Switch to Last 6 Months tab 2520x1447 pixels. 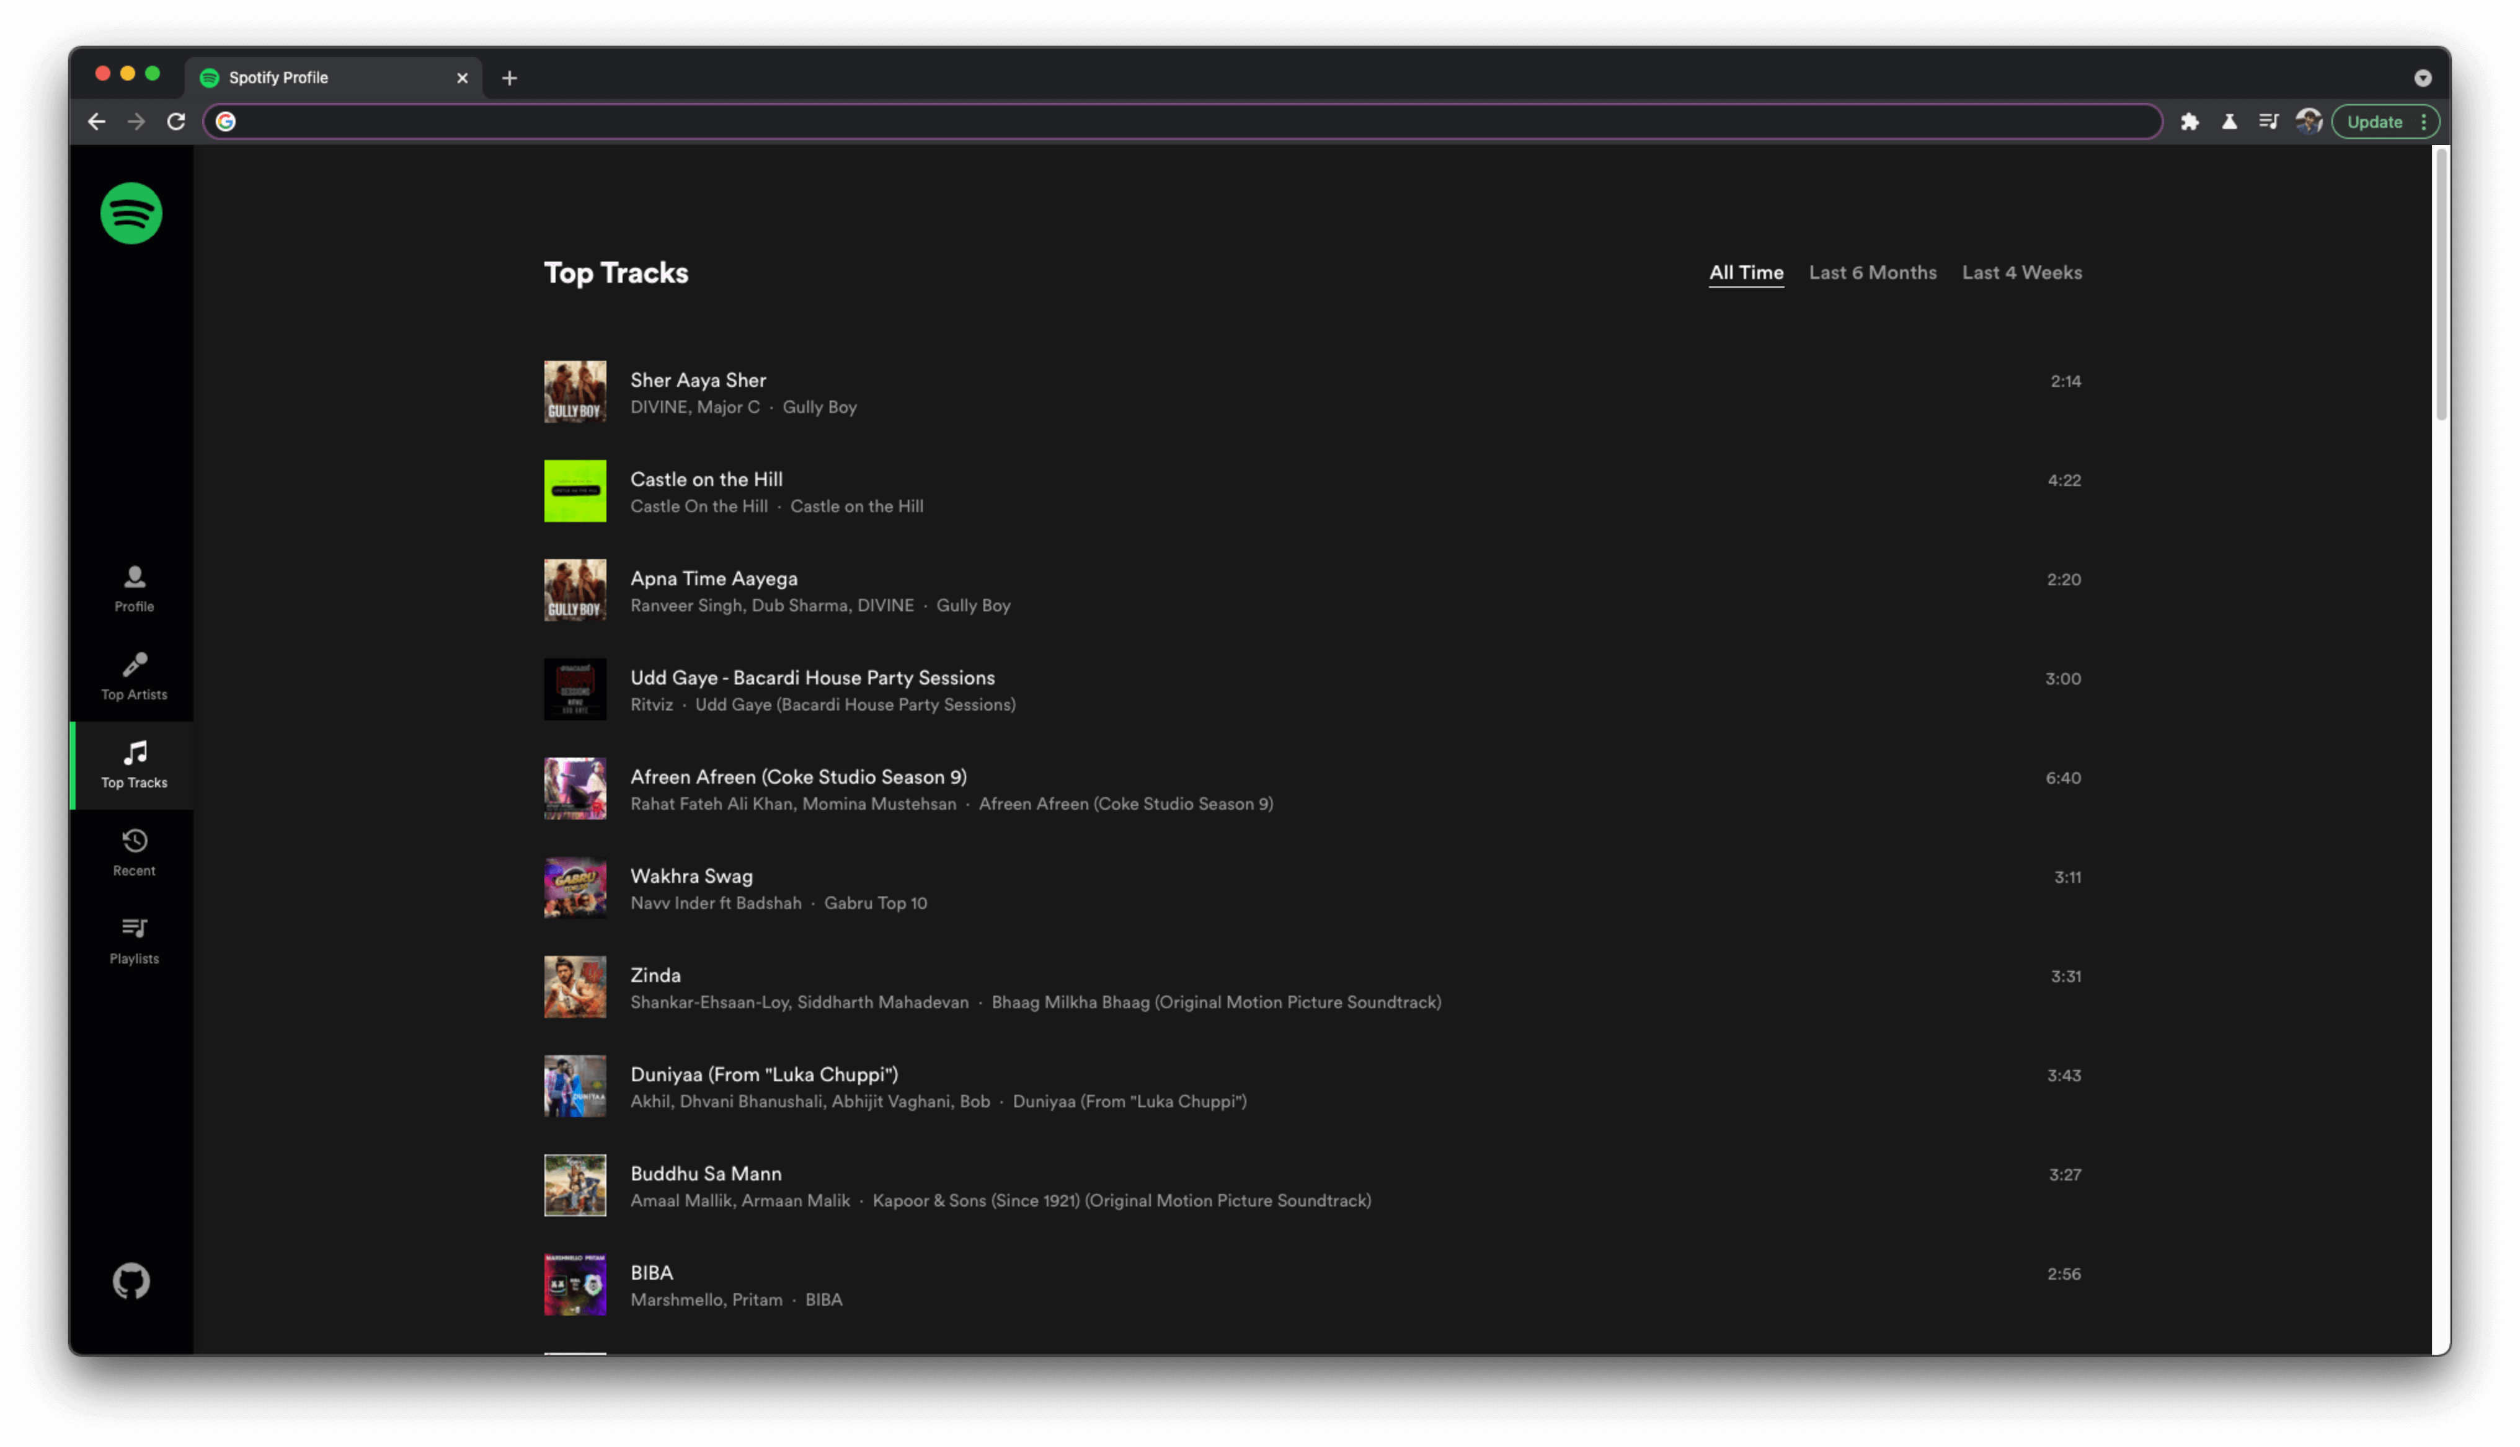coord(1872,272)
